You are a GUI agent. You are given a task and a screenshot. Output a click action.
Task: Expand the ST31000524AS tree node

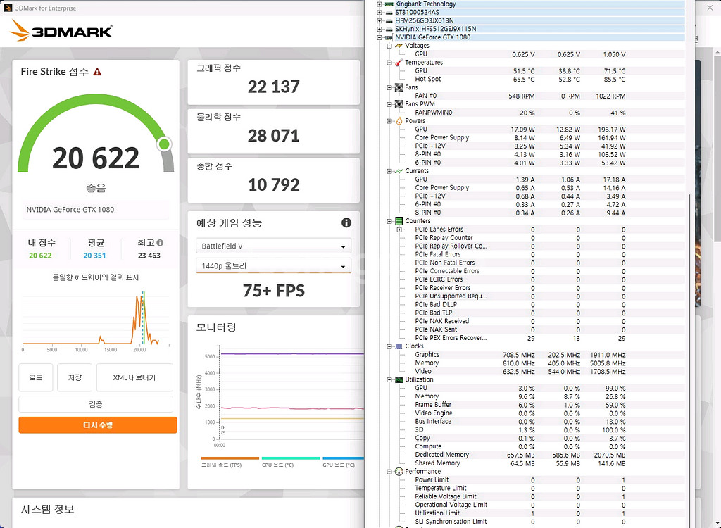(380, 13)
